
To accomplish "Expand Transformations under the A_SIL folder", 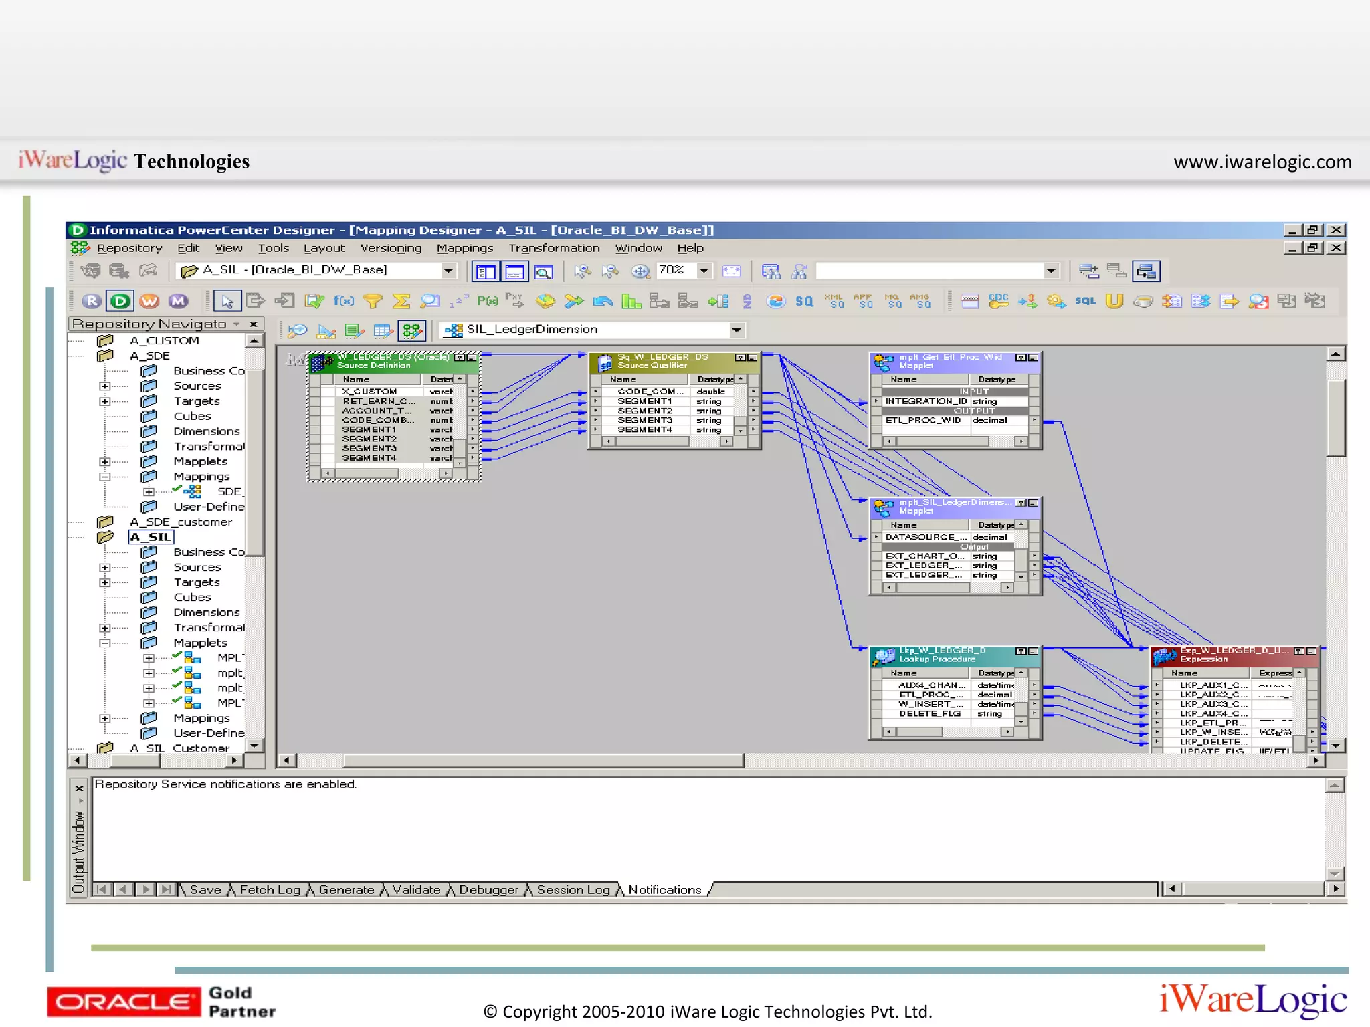I will pyautogui.click(x=104, y=629).
